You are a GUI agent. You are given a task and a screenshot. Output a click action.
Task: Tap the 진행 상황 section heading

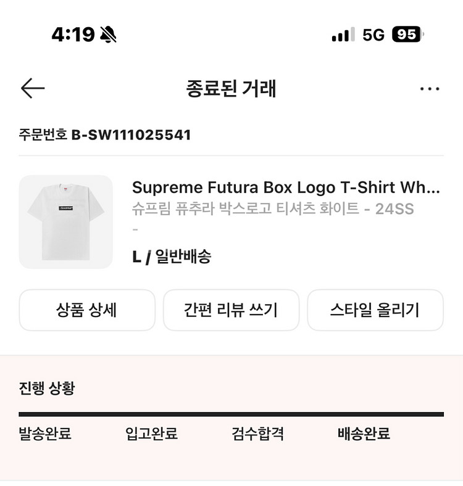pyautogui.click(x=47, y=388)
